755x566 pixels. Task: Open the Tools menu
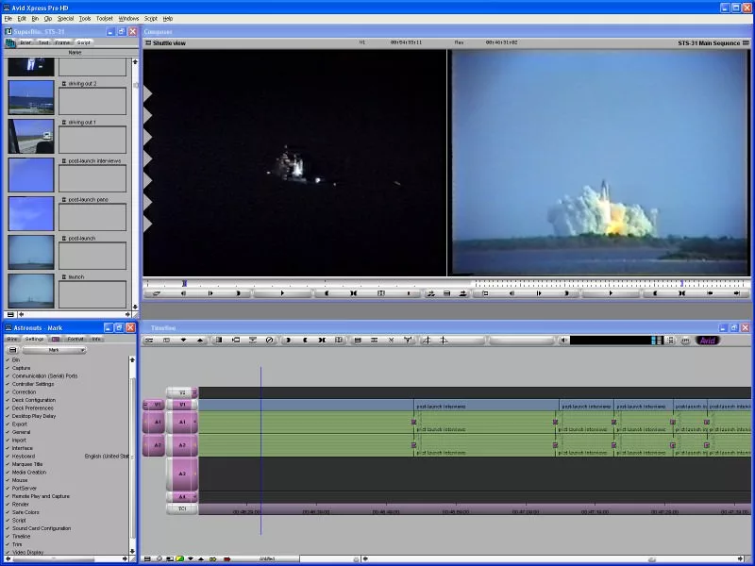click(85, 18)
